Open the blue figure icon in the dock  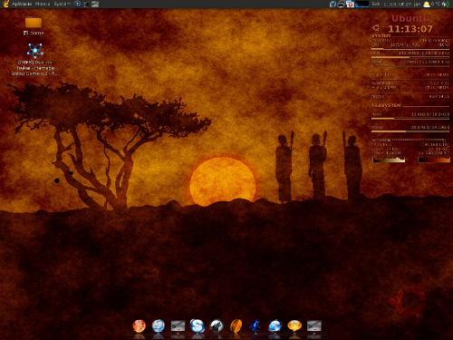[x=255, y=326]
